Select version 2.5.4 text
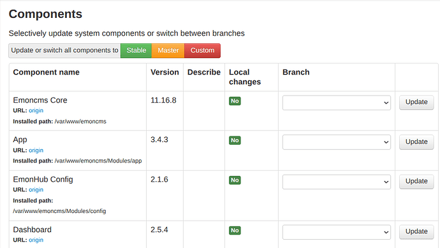440x248 pixels. point(159,230)
